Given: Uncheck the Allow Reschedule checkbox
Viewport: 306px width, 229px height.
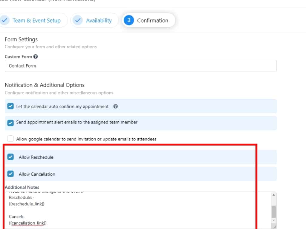Looking at the screenshot, I should pos(11,157).
